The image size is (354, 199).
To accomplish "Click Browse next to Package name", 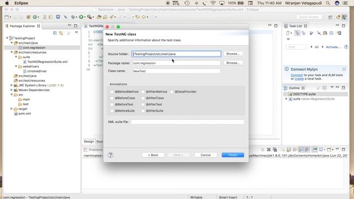I will 233,62.
